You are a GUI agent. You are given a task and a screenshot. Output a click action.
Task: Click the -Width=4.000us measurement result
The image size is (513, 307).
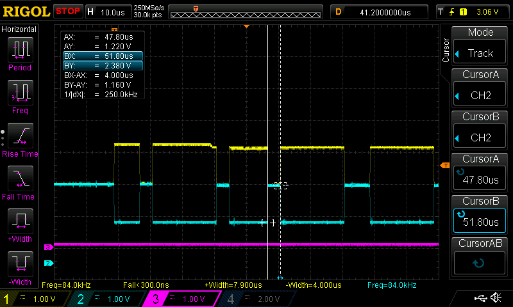(314, 285)
